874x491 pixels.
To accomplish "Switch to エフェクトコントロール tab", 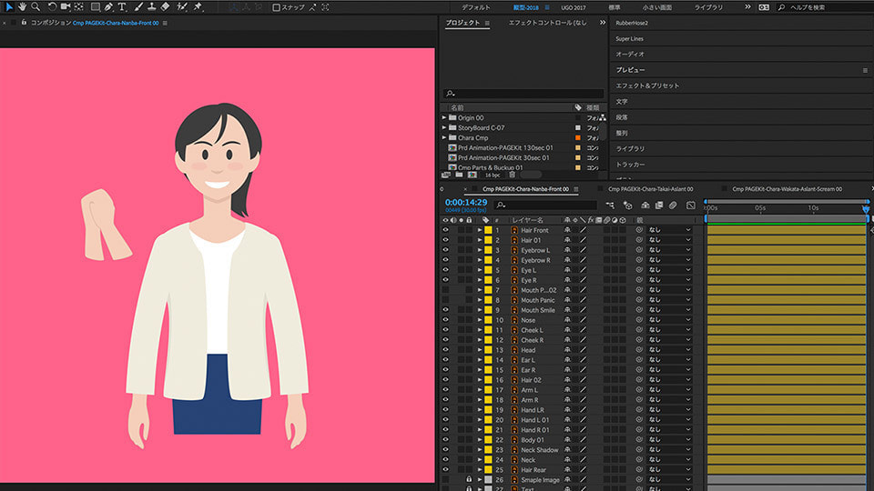I will coord(547,23).
